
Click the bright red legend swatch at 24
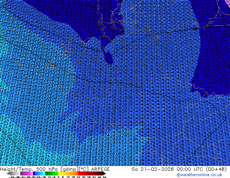click(79, 173)
